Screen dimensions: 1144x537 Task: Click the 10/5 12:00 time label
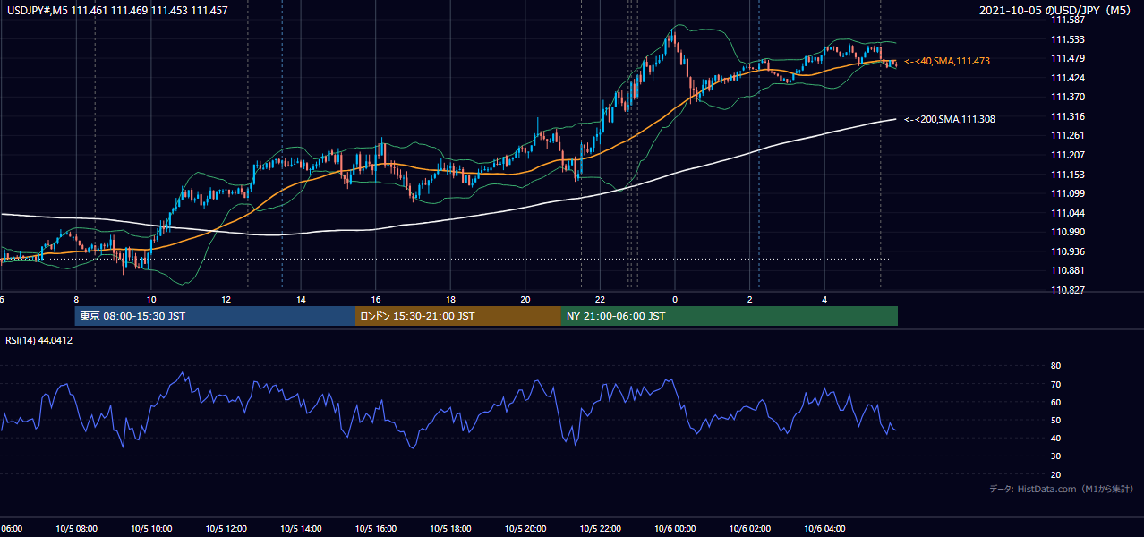[226, 528]
